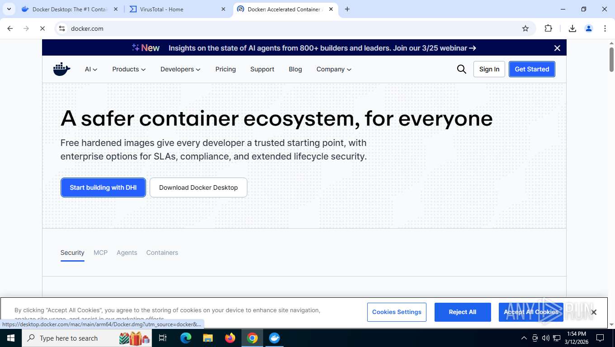Switch to the VirusTotal - Home tab

178,9
